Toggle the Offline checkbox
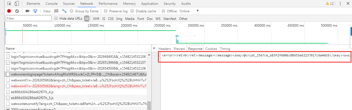This screenshot has width=352, height=110. click(x=163, y=11)
